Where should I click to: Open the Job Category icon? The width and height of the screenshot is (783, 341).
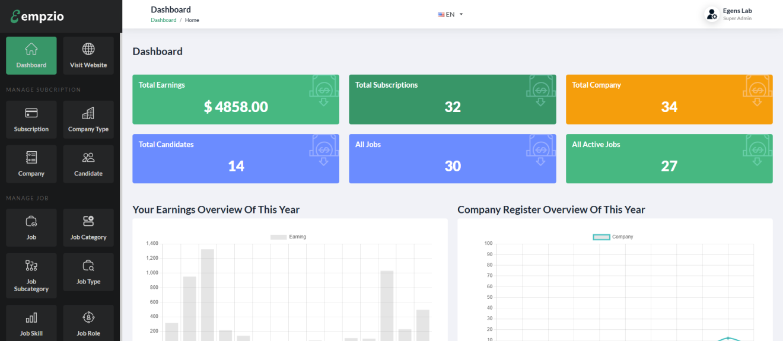[x=88, y=221]
